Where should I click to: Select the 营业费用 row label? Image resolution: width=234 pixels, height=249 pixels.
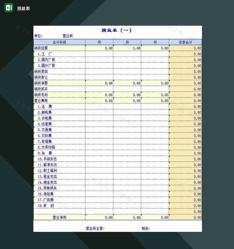point(41,100)
